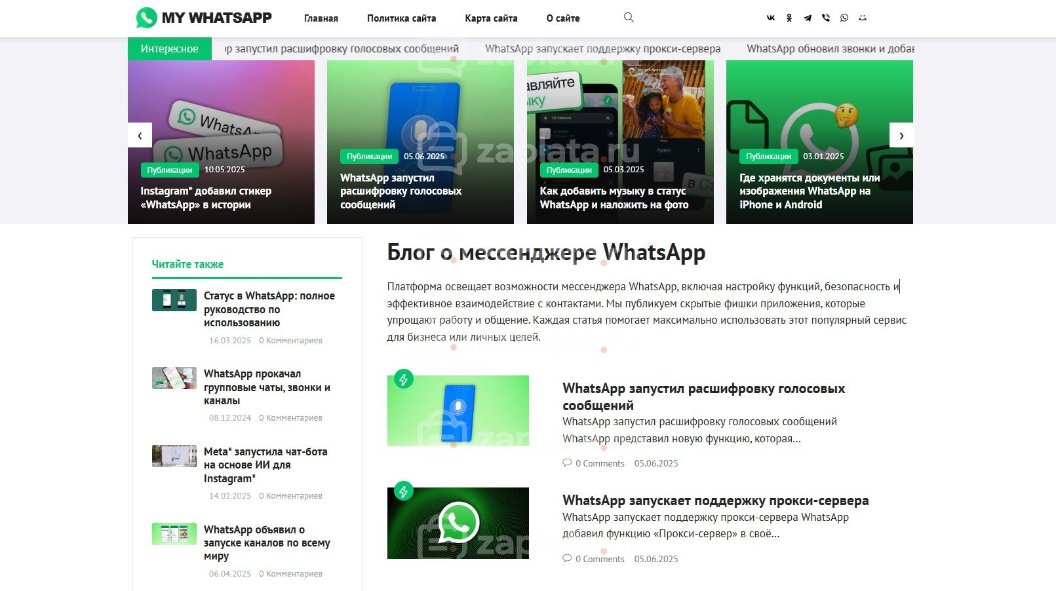Click Публикации tag on Instagram sticker slide
The image size is (1056, 591).
pyautogui.click(x=170, y=170)
